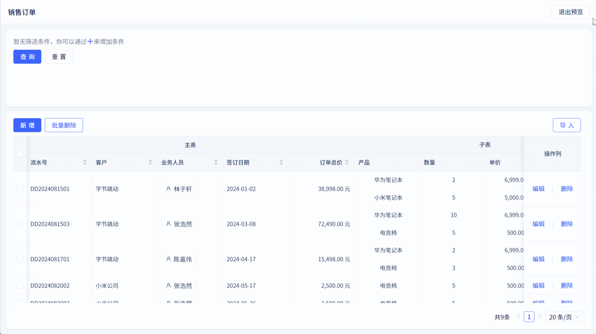The height and width of the screenshot is (334, 596).
Task: Open the 20 条/页 page size dropdown
Action: pyautogui.click(x=565, y=317)
